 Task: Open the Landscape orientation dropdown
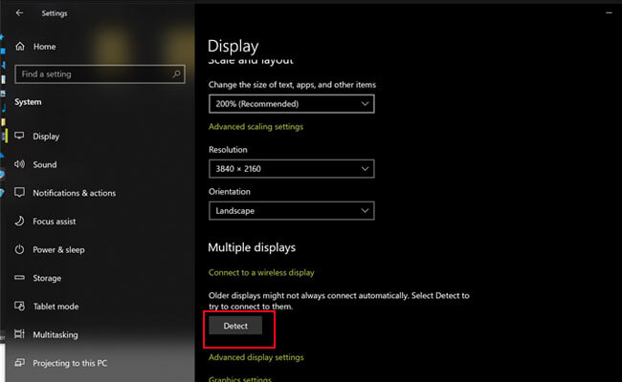(292, 211)
